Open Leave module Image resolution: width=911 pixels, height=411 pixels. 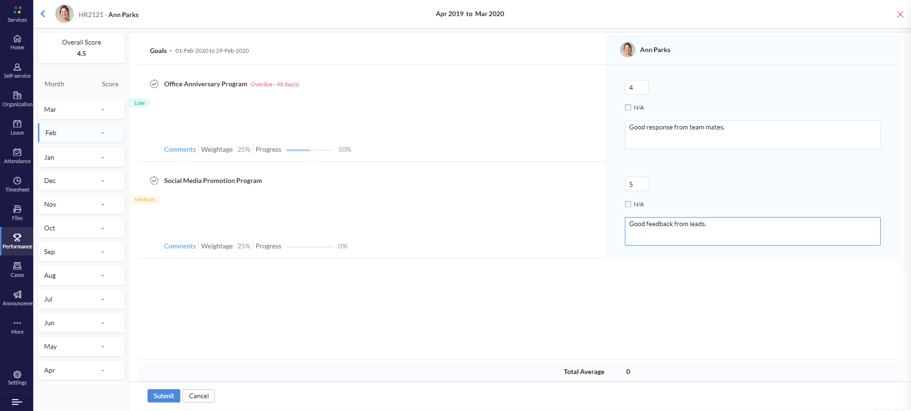[x=17, y=128]
